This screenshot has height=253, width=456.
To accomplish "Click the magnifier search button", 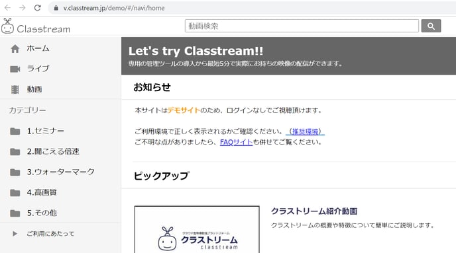I will [x=431, y=26].
